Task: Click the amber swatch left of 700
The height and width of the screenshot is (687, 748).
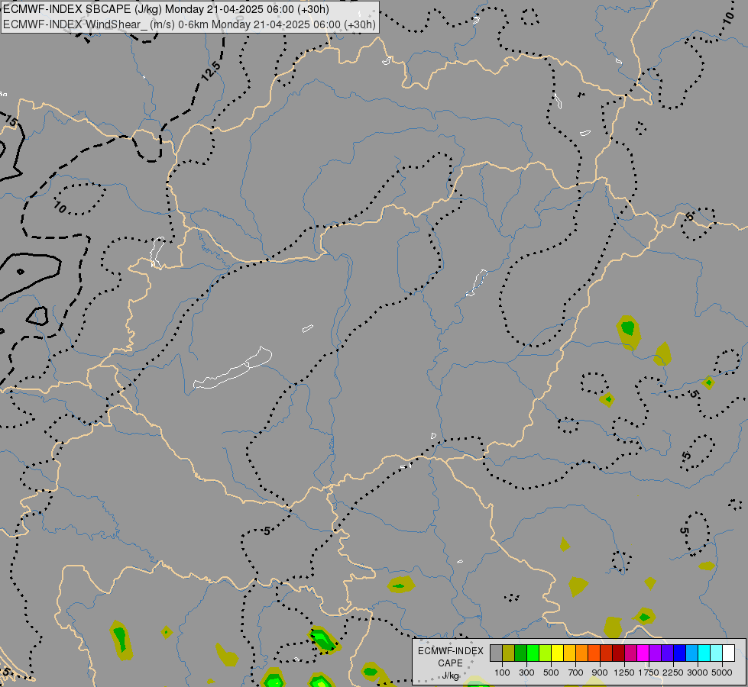Action: click(x=569, y=653)
